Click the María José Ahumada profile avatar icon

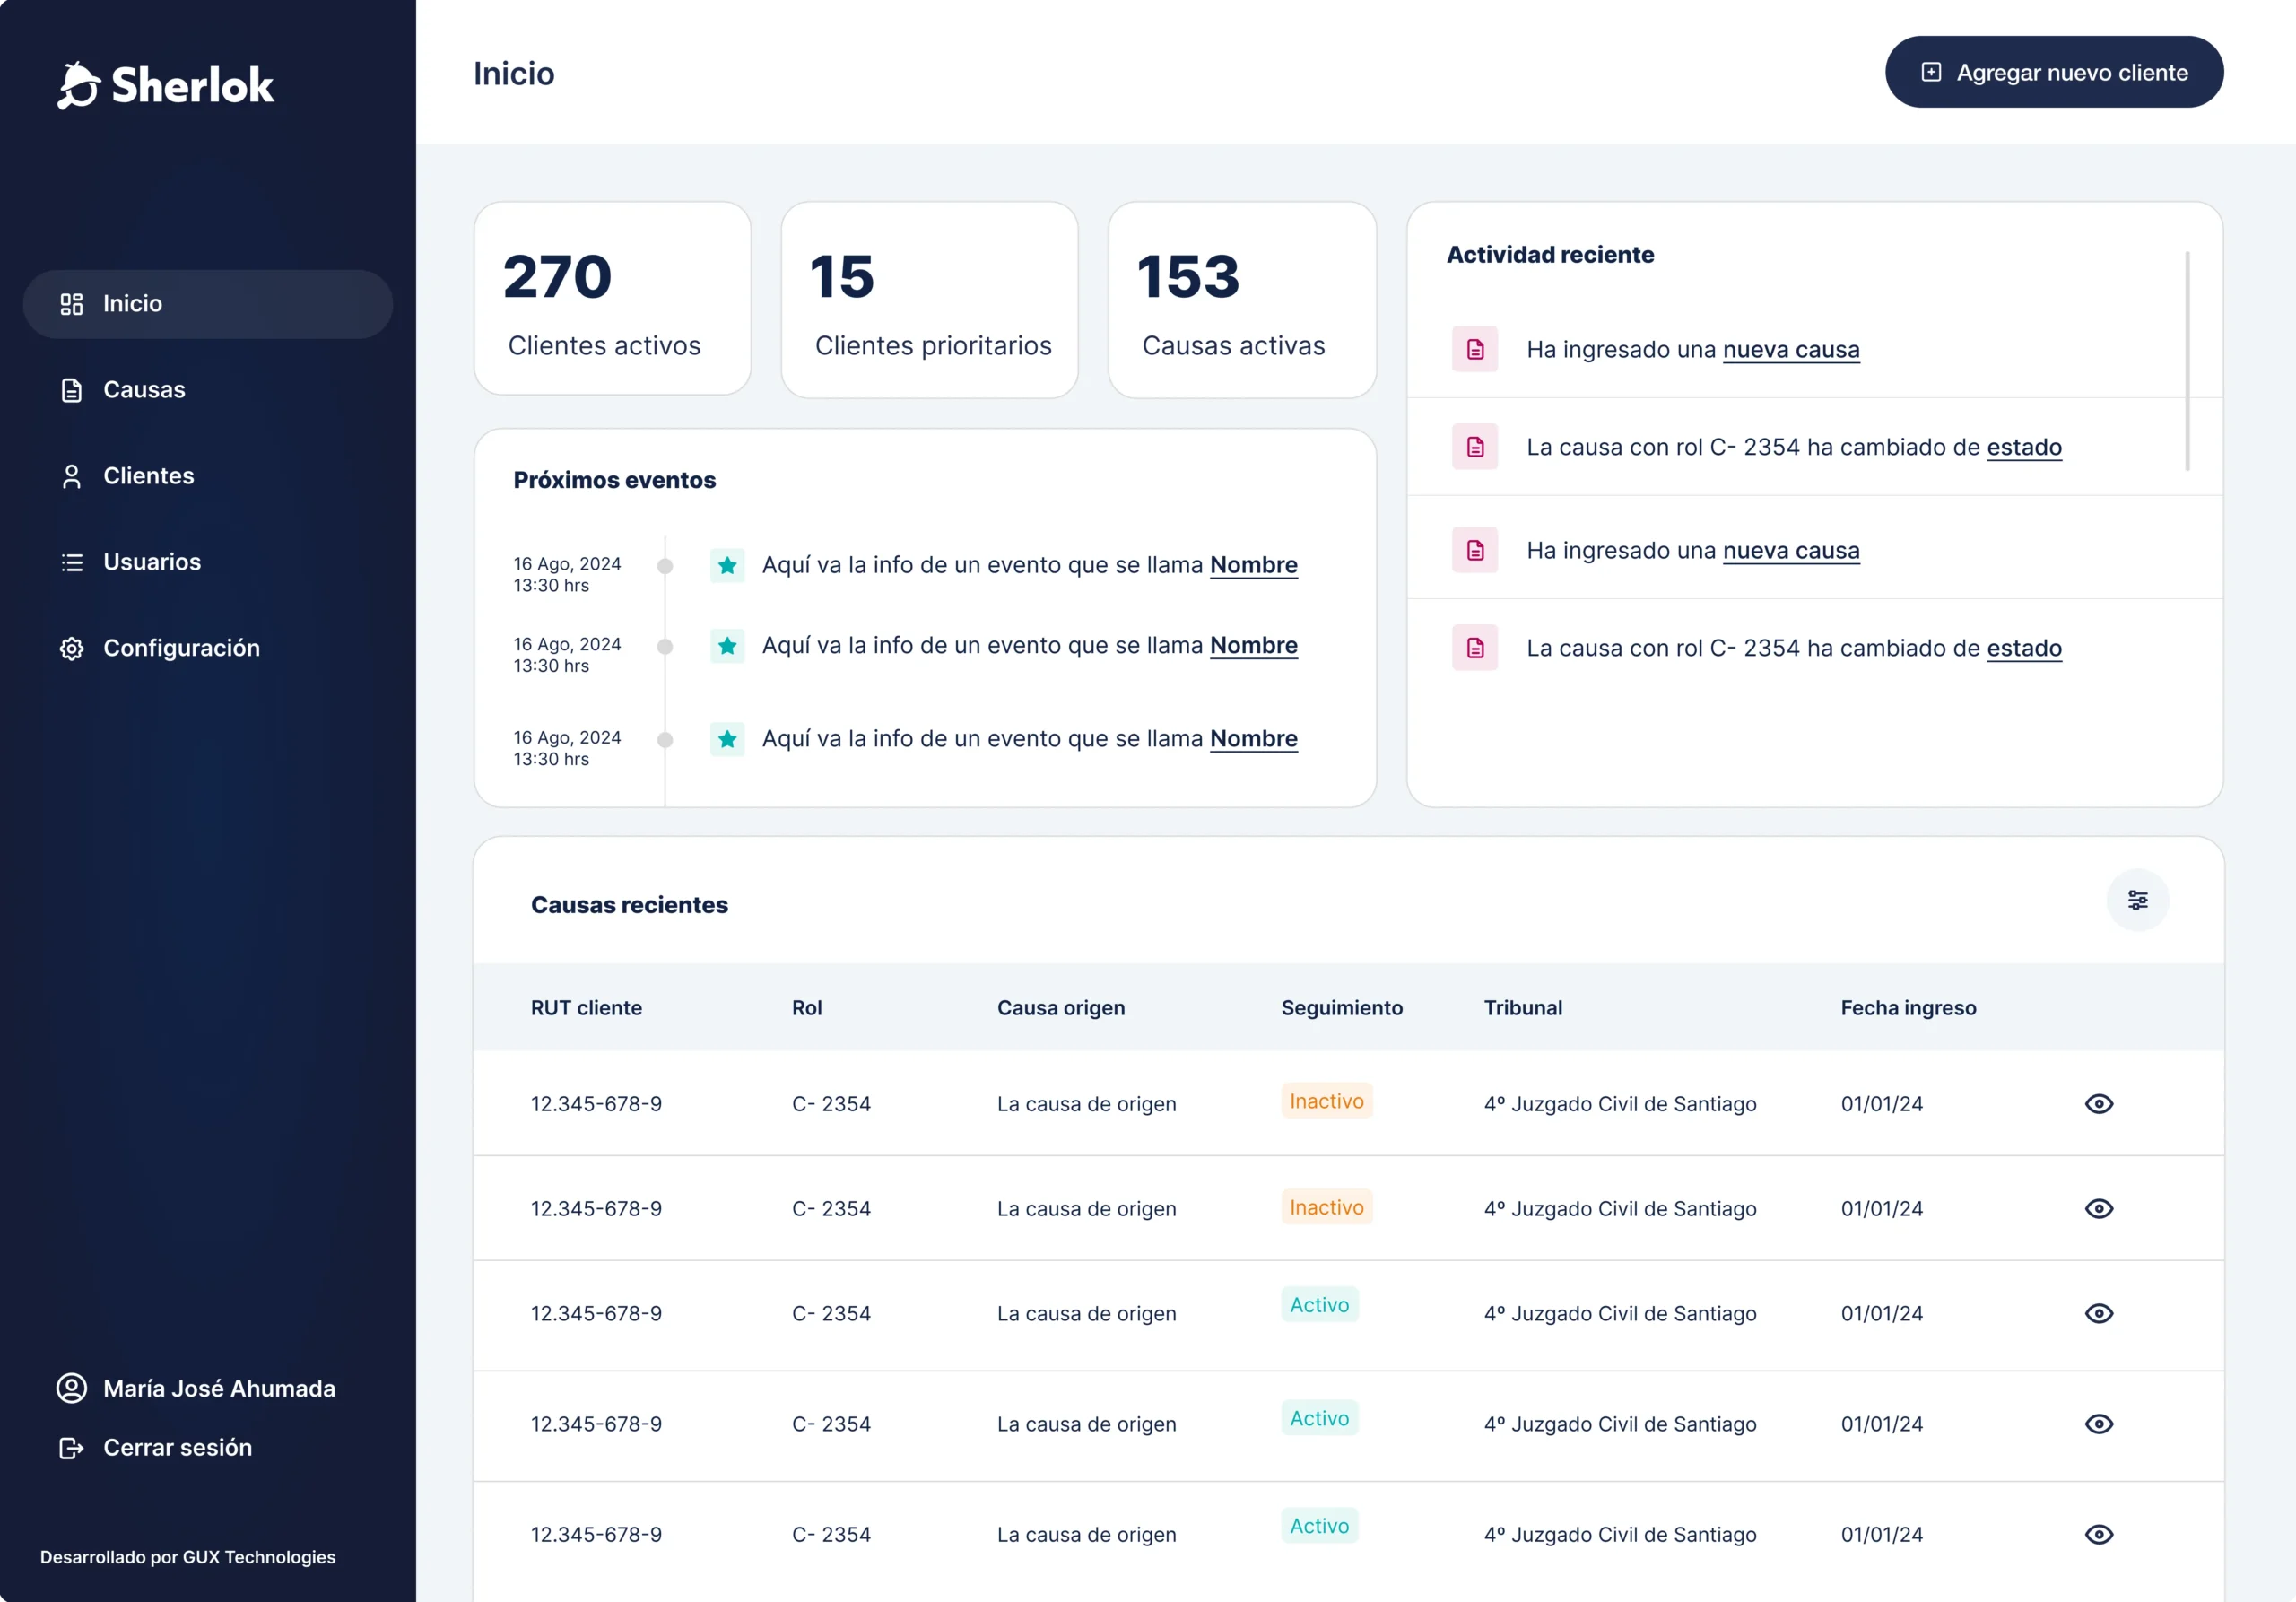pyautogui.click(x=71, y=1388)
